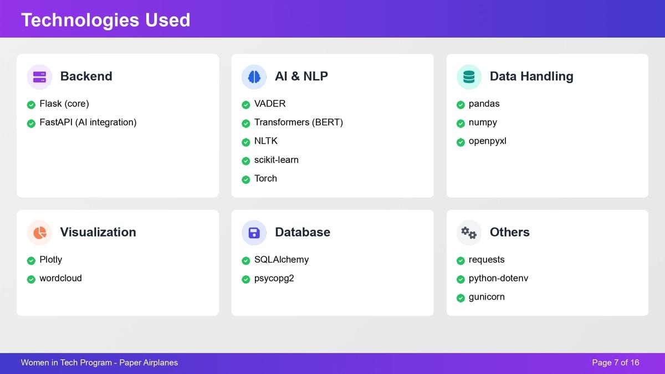Select the Transformers (BERT) list item

pyautogui.click(x=298, y=122)
